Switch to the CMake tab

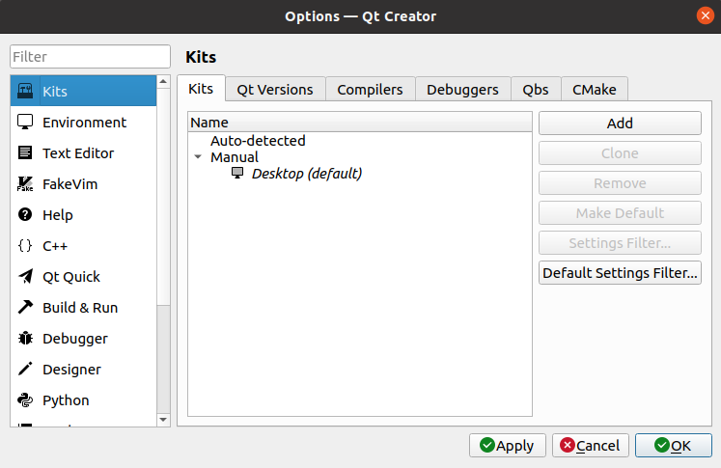tap(595, 89)
